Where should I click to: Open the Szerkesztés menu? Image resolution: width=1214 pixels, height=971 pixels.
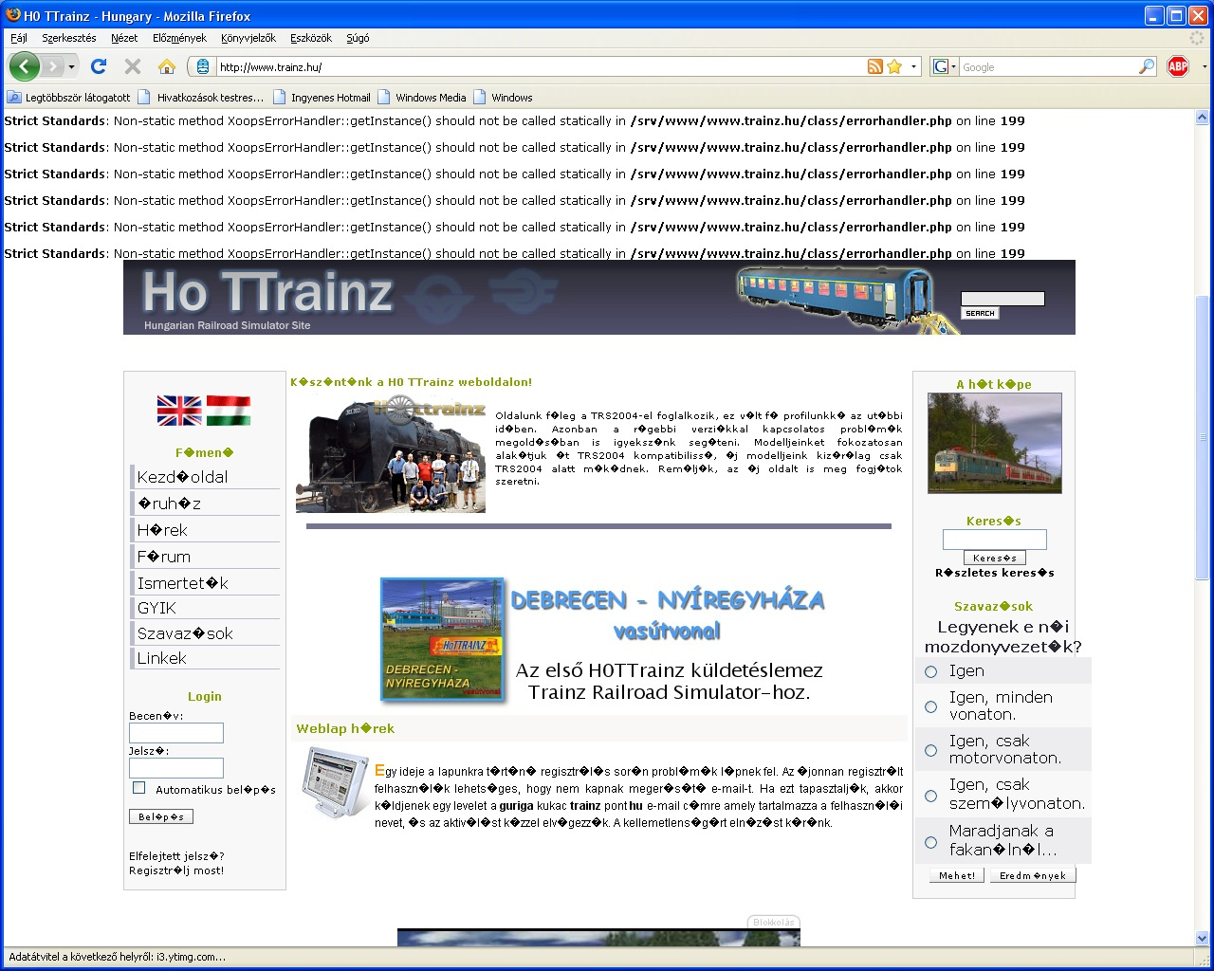click(69, 38)
